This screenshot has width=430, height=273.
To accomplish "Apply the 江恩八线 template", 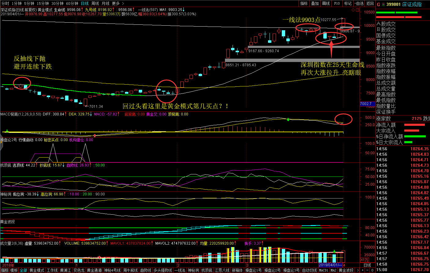I will pyautogui.click(x=222, y=270).
